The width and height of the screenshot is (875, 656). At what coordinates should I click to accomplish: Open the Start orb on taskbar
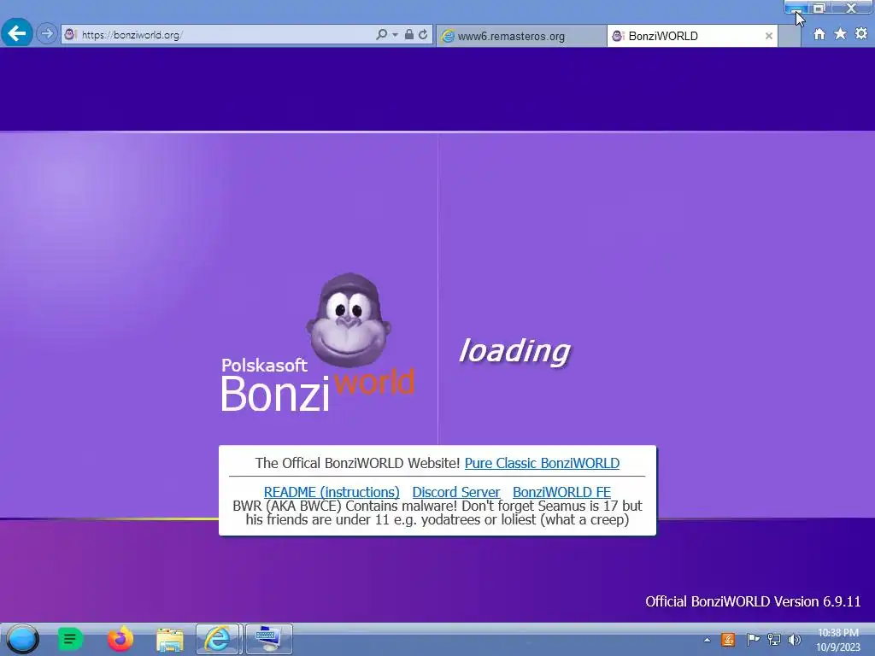[22, 639]
